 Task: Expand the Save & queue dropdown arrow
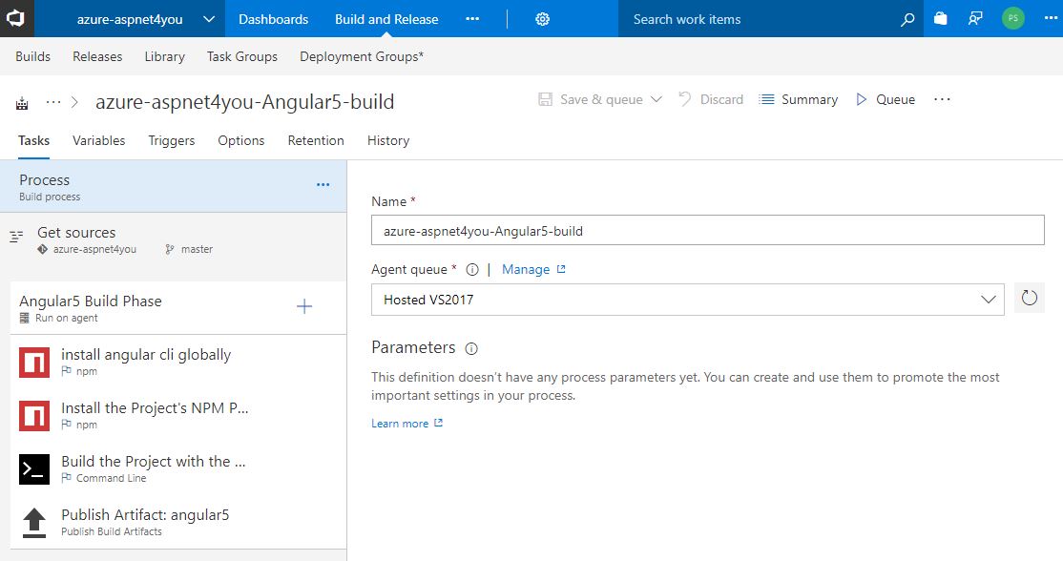657,99
